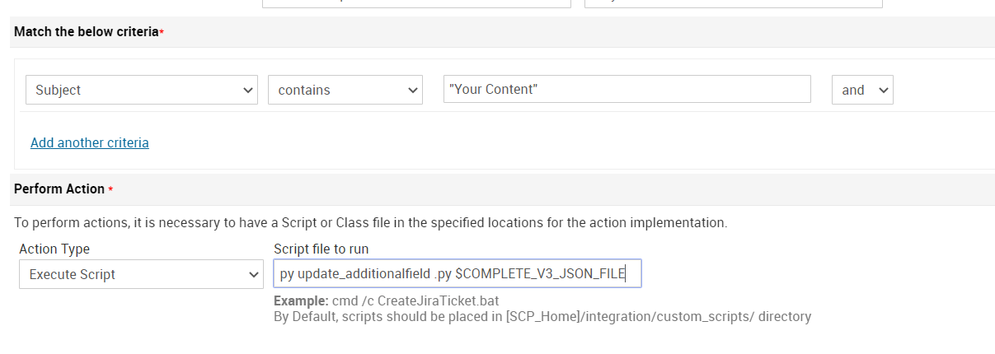
Task: Click the Script file to run input
Action: click(x=457, y=274)
